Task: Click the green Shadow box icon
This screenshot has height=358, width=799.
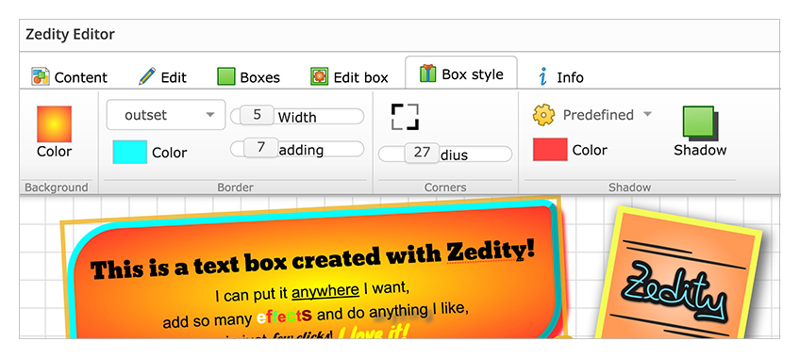Action: click(700, 122)
